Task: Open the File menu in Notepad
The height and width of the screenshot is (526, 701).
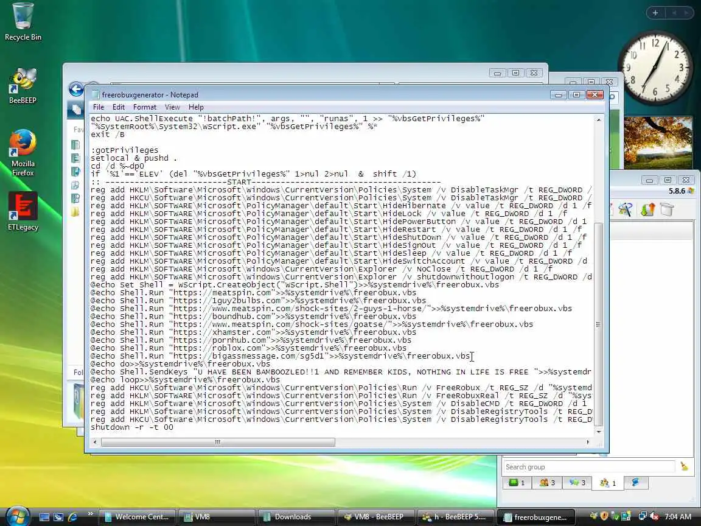Action: [99, 107]
